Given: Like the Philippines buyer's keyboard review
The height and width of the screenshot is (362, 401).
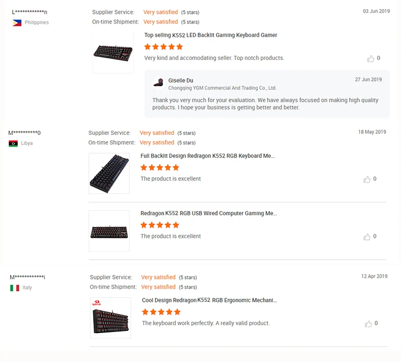Looking at the screenshot, I should [371, 58].
